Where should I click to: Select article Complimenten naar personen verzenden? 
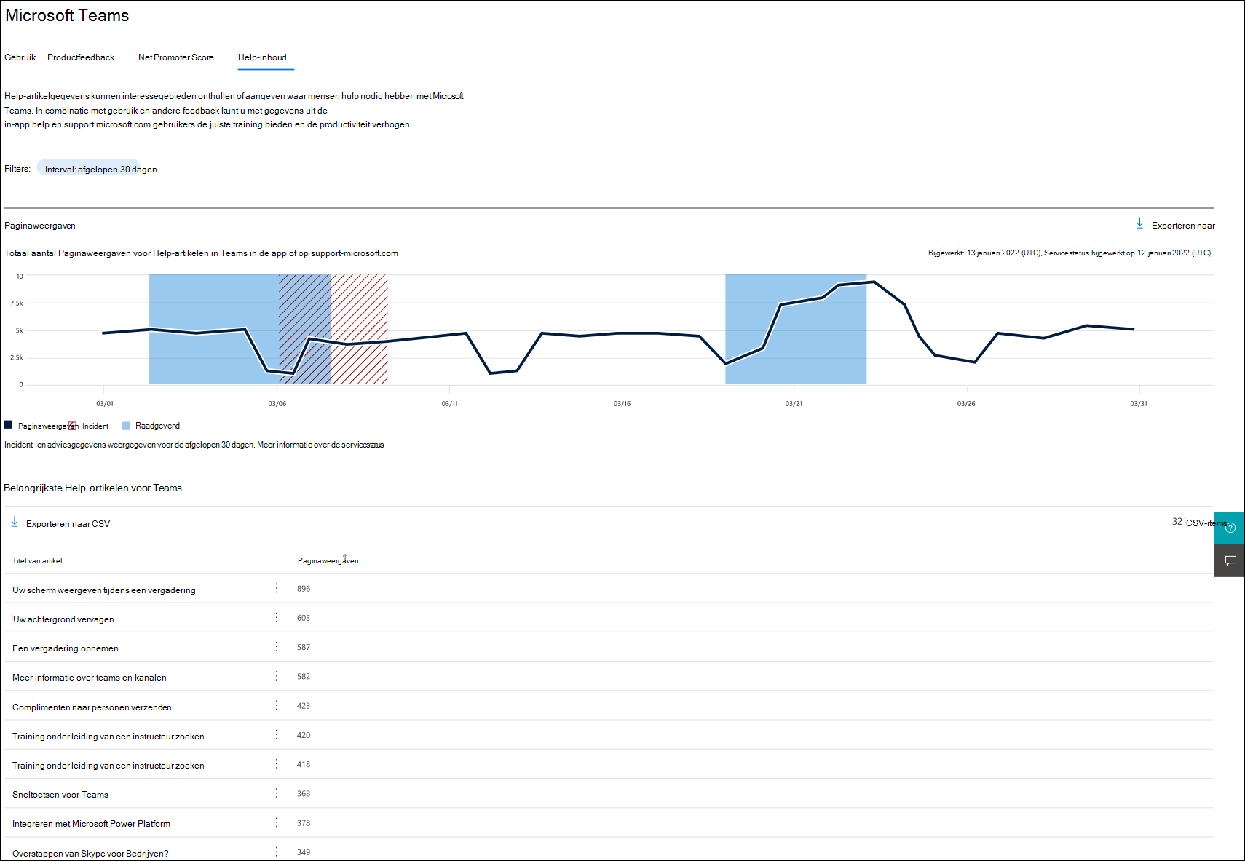click(92, 707)
